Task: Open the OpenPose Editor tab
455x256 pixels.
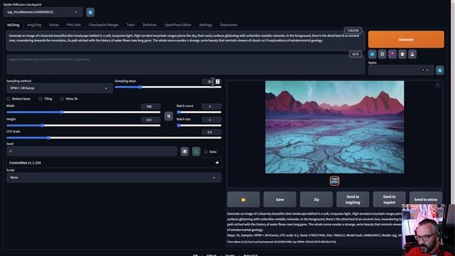Action: click(x=178, y=25)
